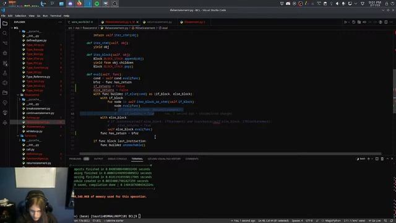The image size is (396, 223).
Task: Click UTF-8 encoding in status bar
Action: (309, 221)
